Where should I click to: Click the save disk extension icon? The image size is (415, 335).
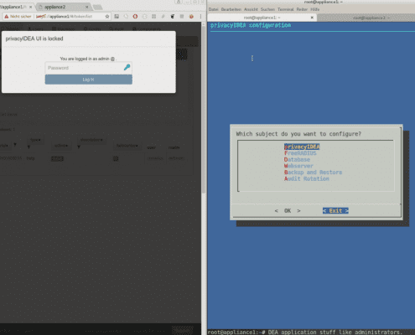117,17
